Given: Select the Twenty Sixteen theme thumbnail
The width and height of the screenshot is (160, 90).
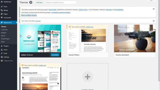Looking at the screenshot, I should pos(40,78).
